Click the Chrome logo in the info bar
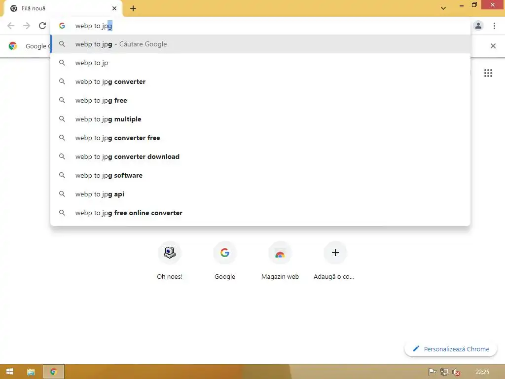 12,46
